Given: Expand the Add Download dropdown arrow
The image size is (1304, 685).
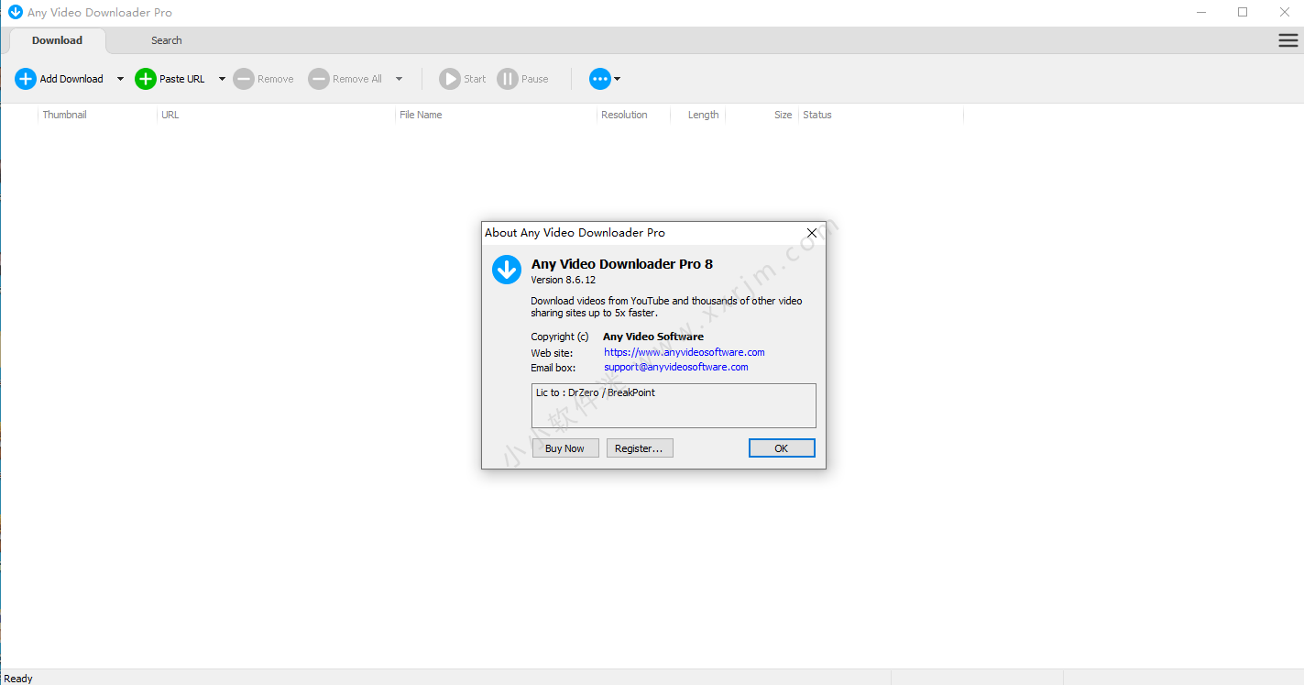Looking at the screenshot, I should point(120,79).
